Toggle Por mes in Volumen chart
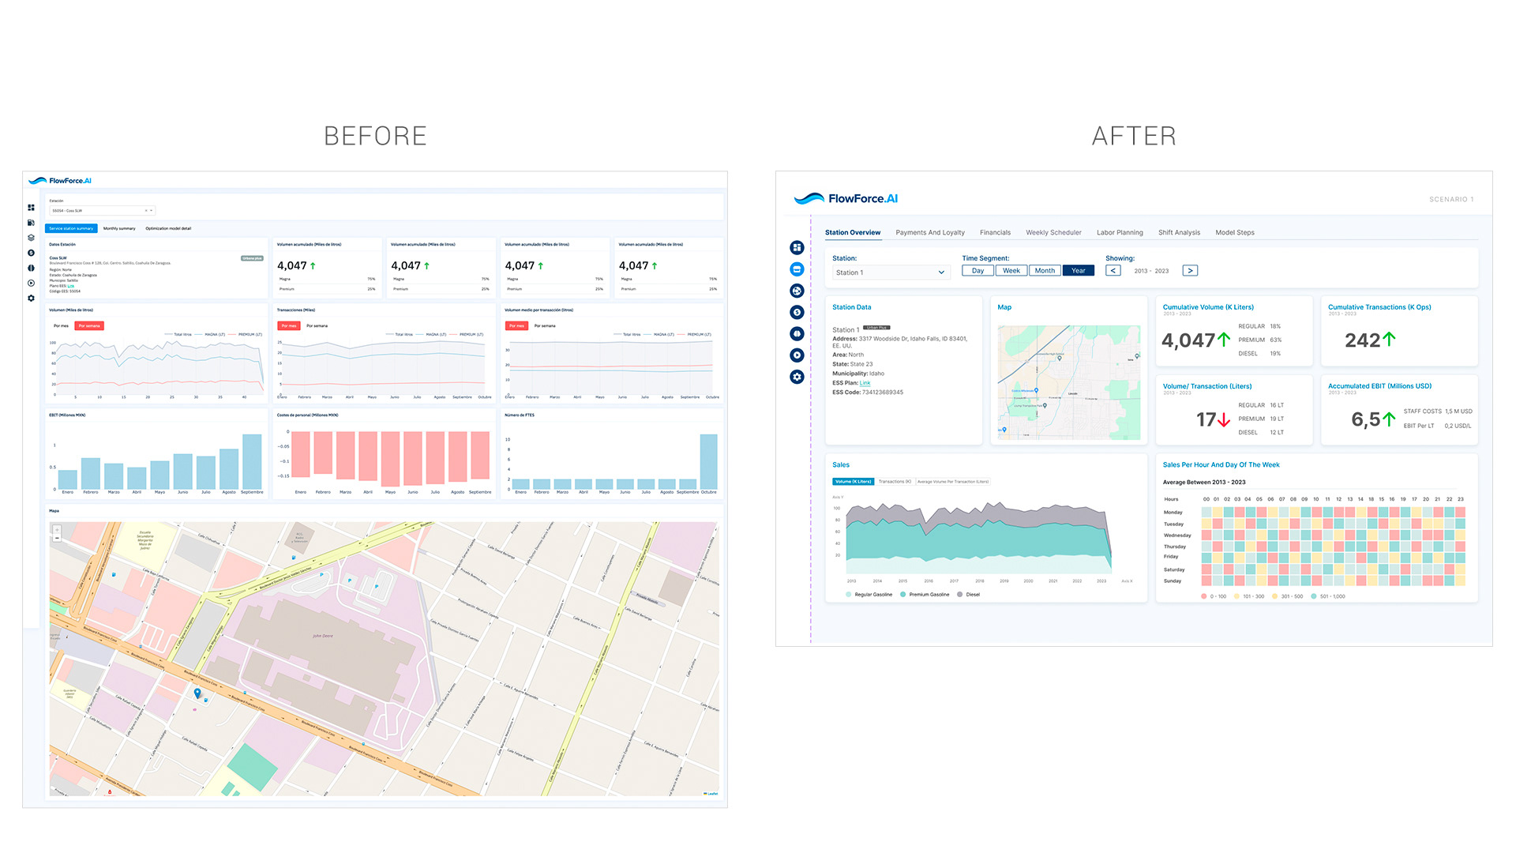Screen dimensions: 1516x853 [61, 325]
